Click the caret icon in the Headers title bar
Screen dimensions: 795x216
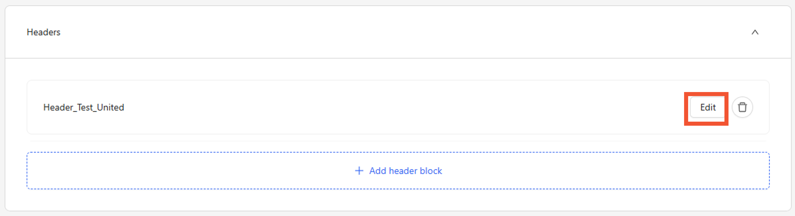[755, 32]
